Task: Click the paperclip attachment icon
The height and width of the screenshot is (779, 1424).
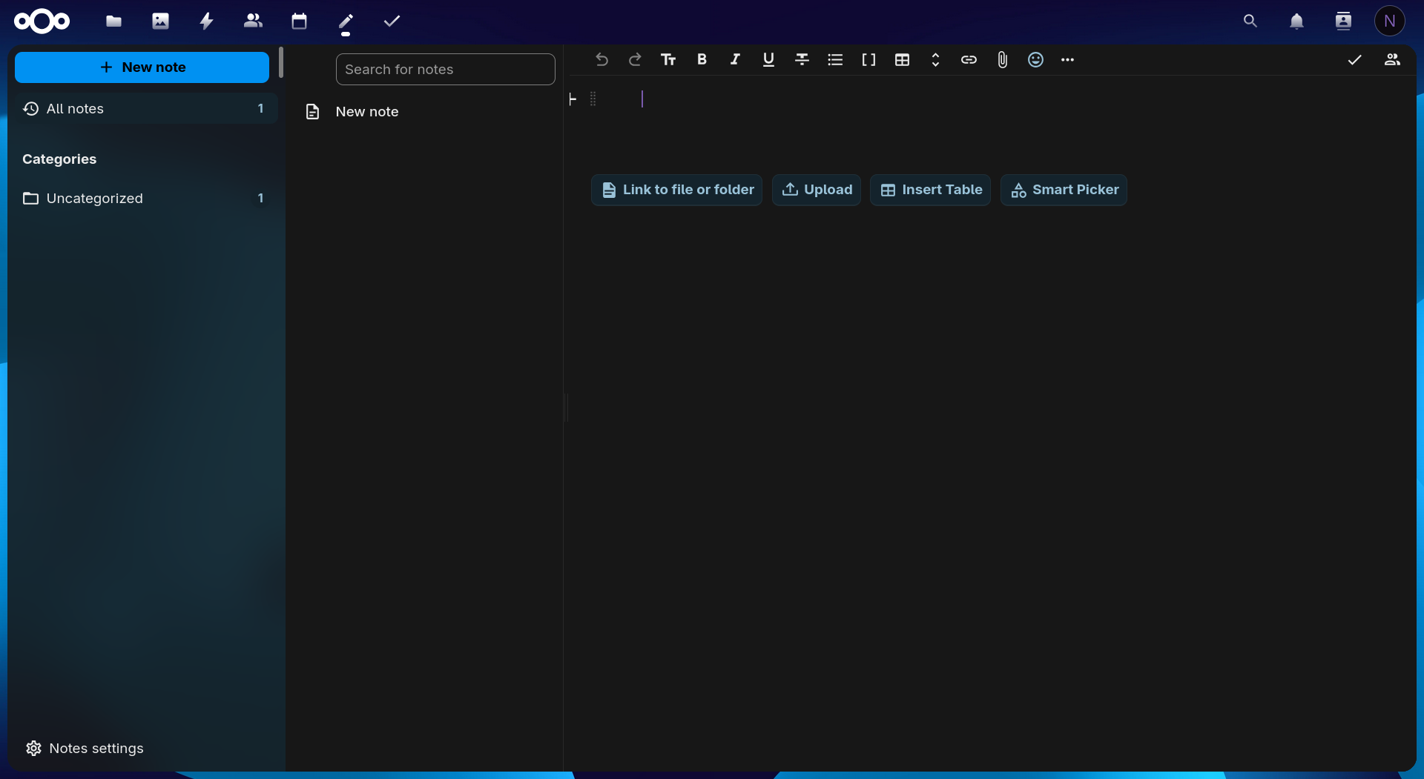Action: coord(1002,60)
